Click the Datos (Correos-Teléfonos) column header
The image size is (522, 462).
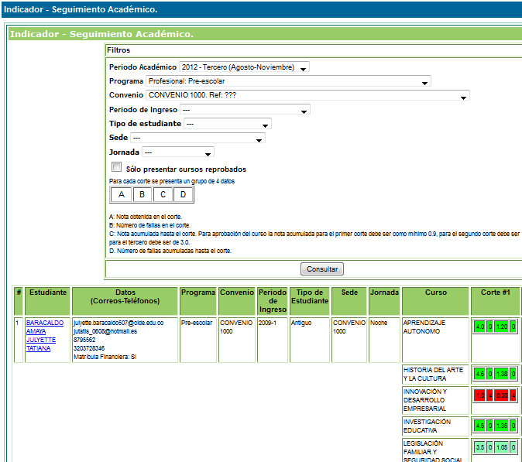[x=125, y=301]
